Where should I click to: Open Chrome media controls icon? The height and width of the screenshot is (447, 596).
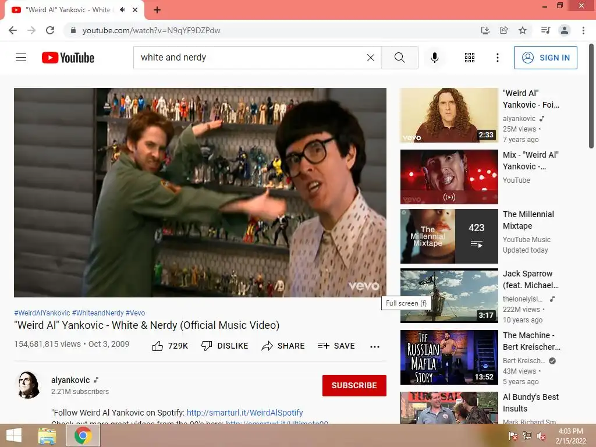coord(545,30)
